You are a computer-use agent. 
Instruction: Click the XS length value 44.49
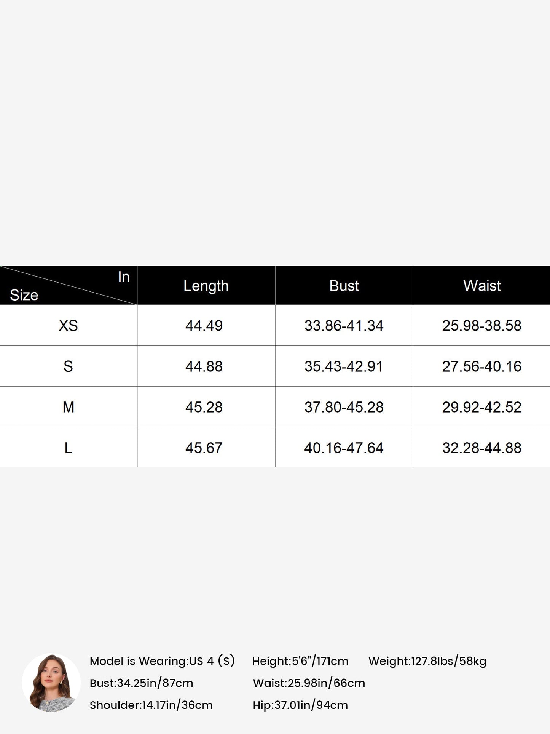coord(204,326)
